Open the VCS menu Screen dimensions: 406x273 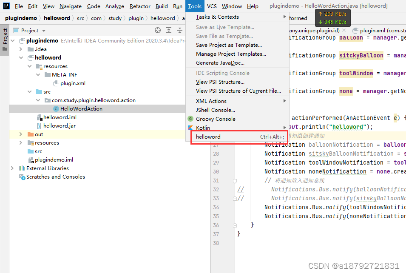(212, 6)
